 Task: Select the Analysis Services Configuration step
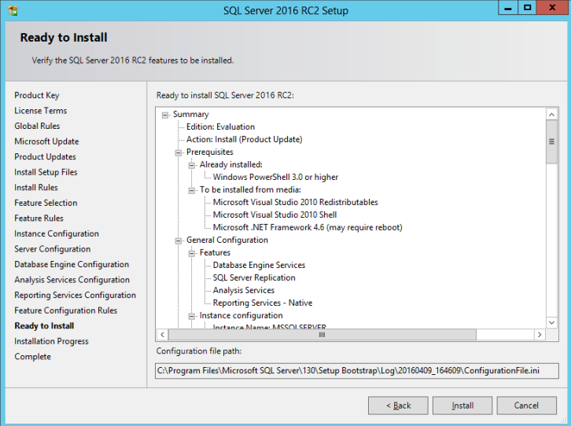coord(72,280)
